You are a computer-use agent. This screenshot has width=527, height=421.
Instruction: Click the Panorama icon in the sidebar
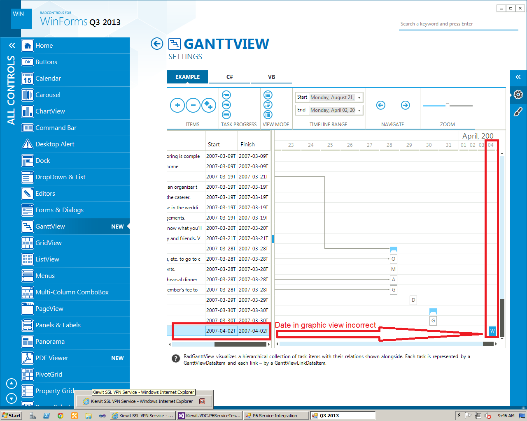click(x=28, y=342)
